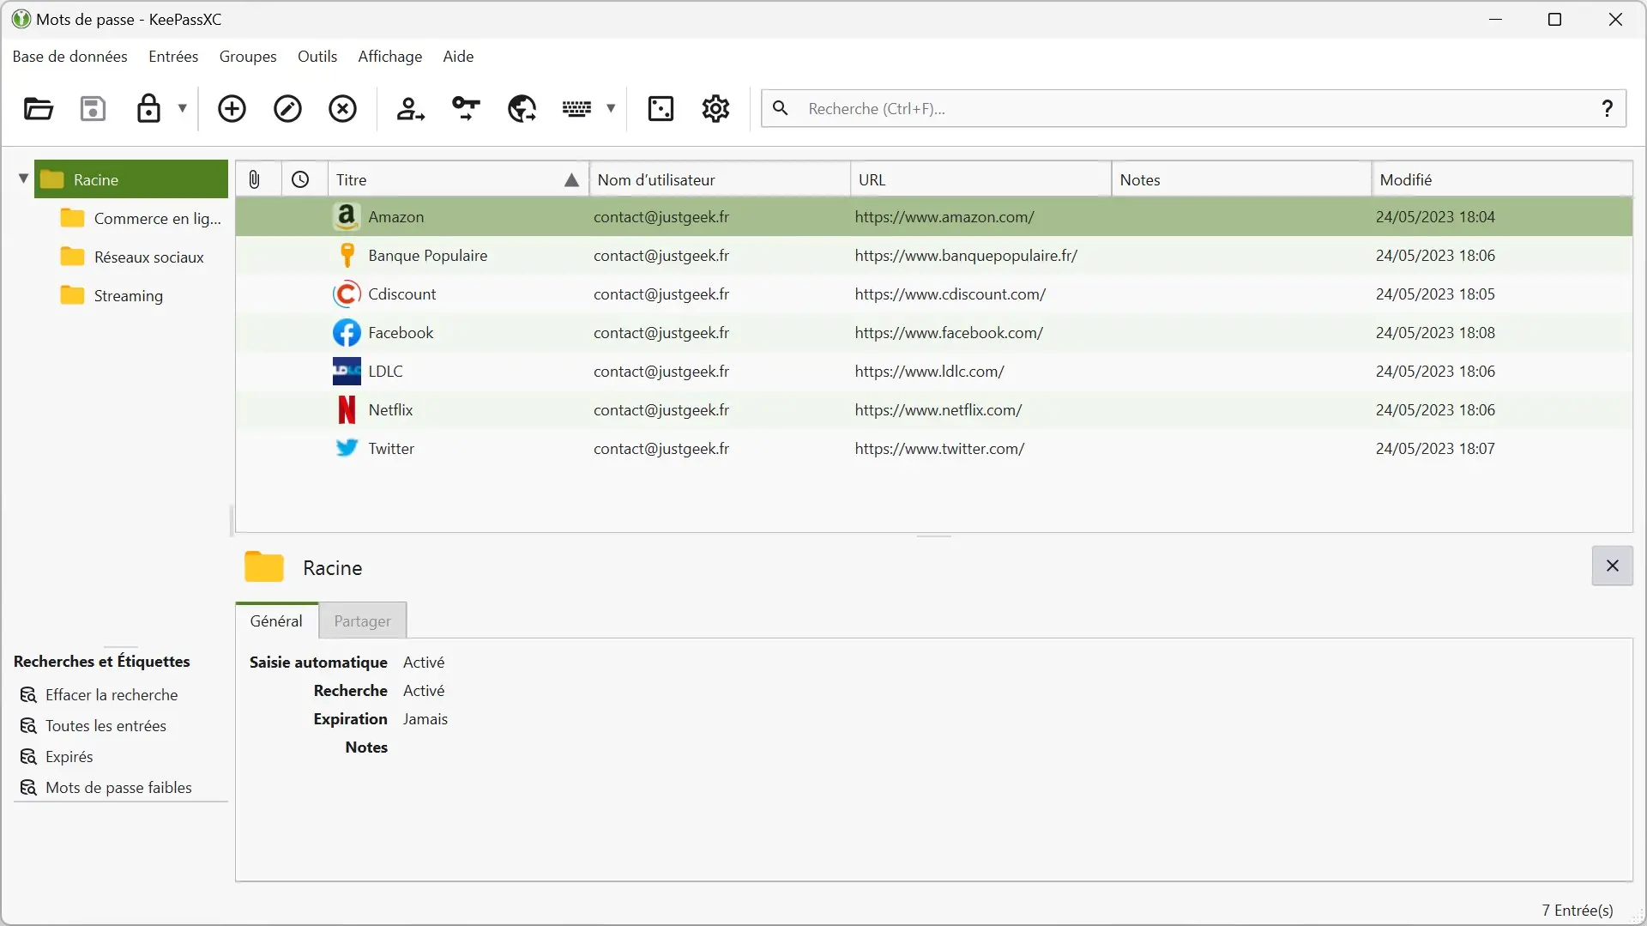The image size is (1647, 926).
Task: Minimize the KeePassXC window
Action: (1496, 19)
